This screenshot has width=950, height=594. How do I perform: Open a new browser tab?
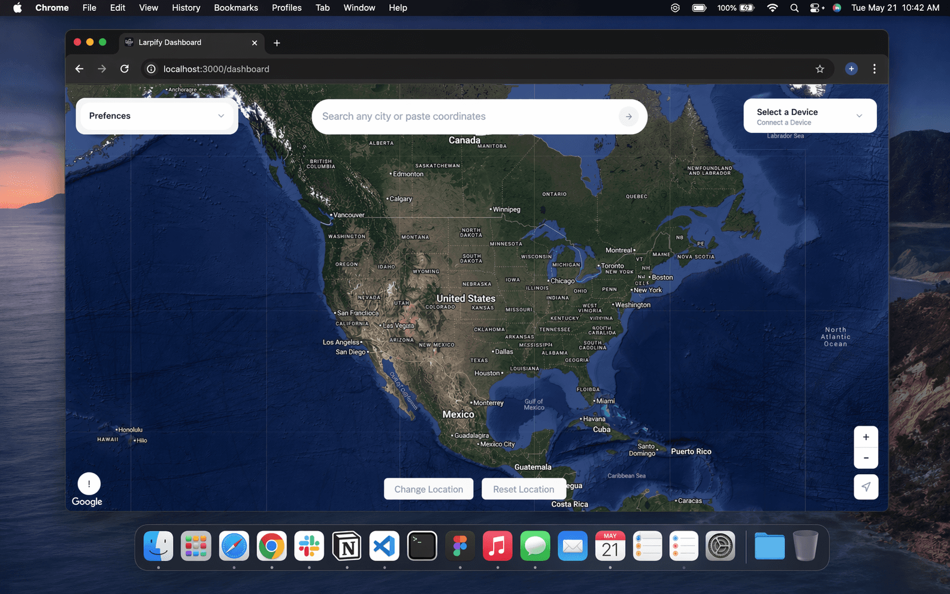pyautogui.click(x=277, y=43)
